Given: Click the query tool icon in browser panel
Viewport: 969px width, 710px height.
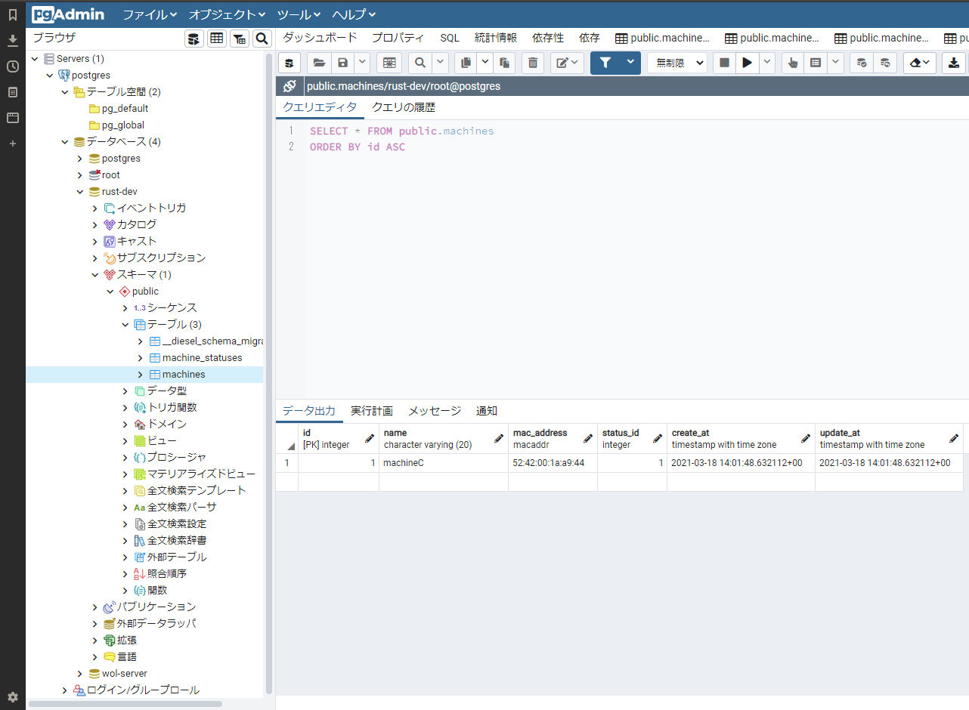Looking at the screenshot, I should (194, 39).
